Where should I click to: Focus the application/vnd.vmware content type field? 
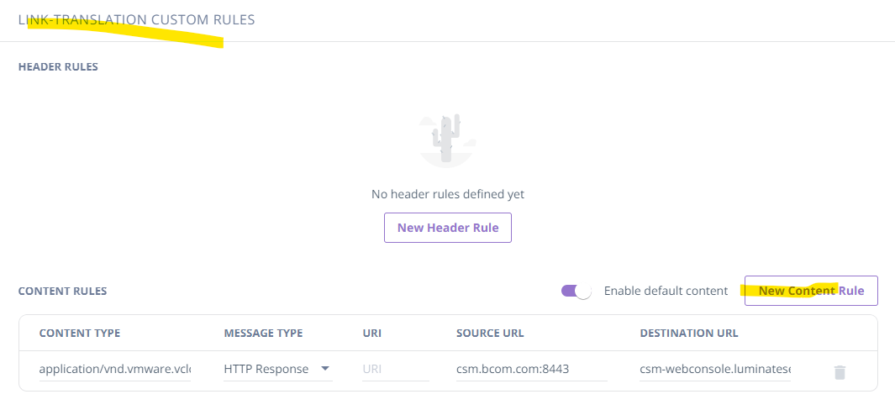click(x=114, y=369)
